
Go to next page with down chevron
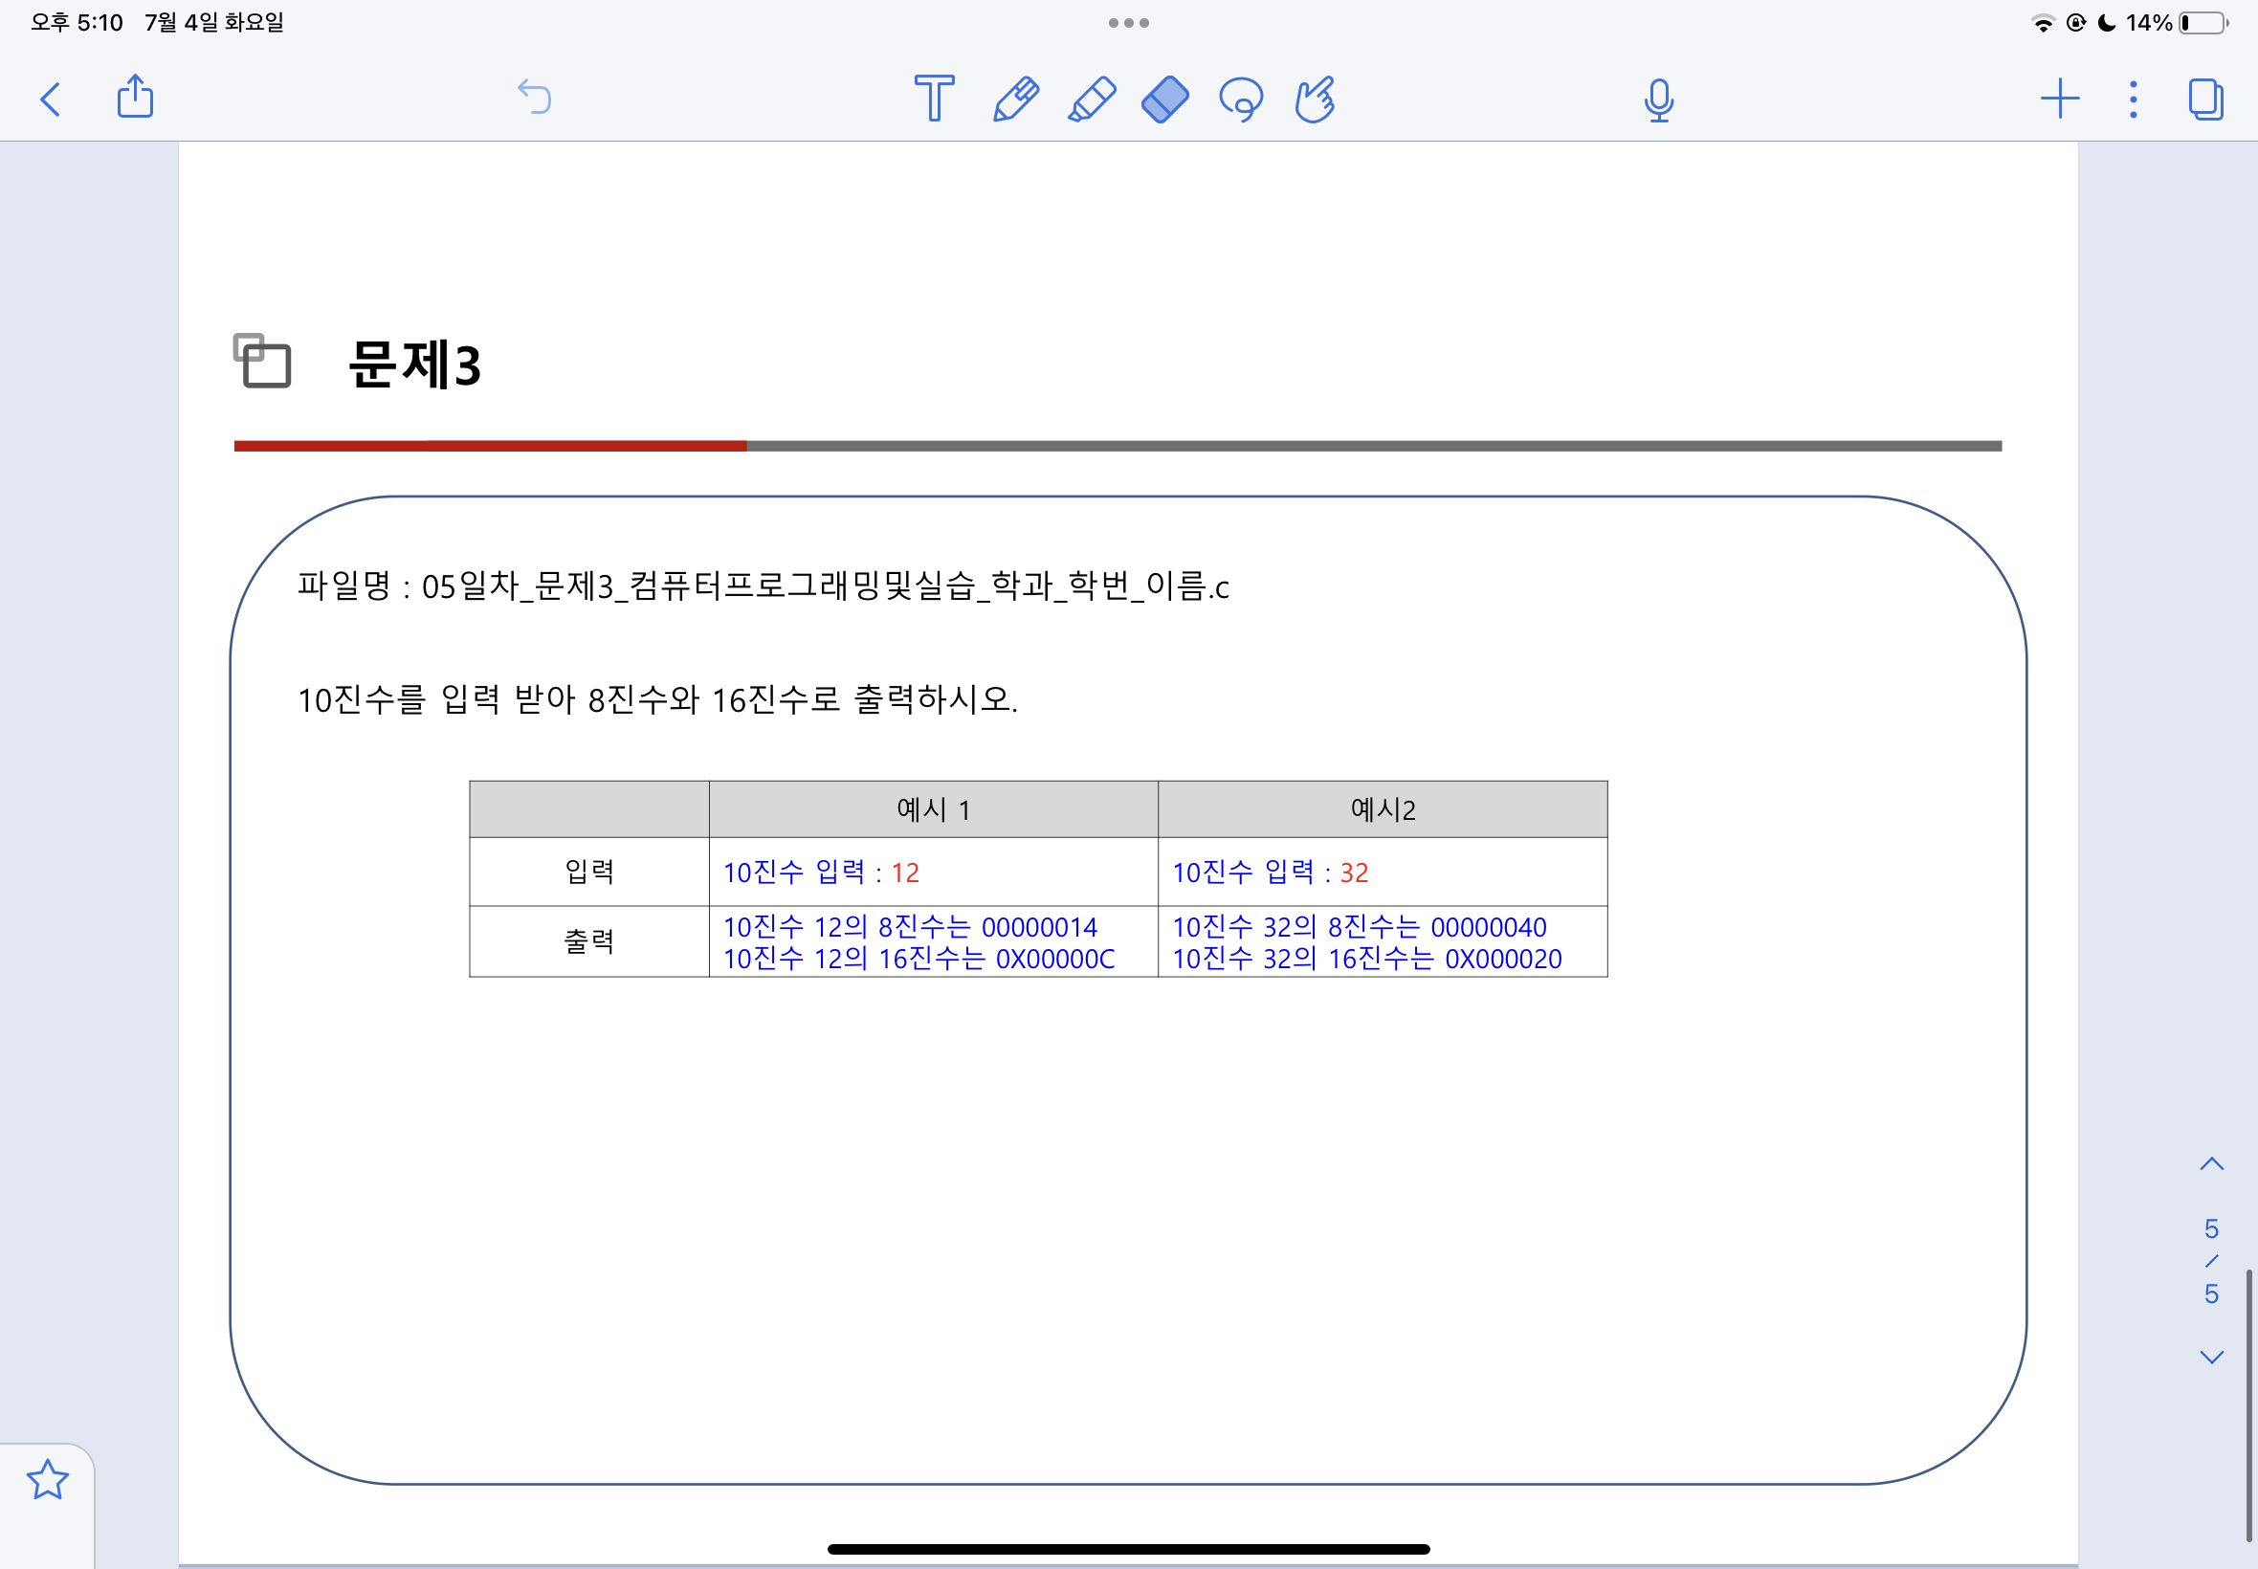(2211, 1358)
